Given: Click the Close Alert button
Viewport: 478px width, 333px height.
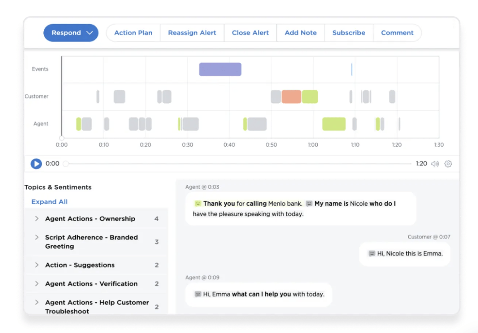Looking at the screenshot, I should (250, 33).
